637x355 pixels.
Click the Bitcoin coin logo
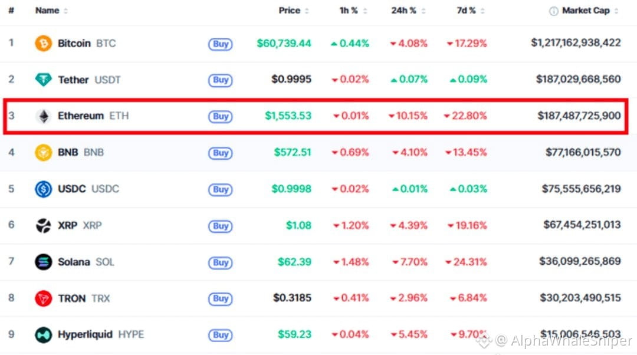click(43, 43)
